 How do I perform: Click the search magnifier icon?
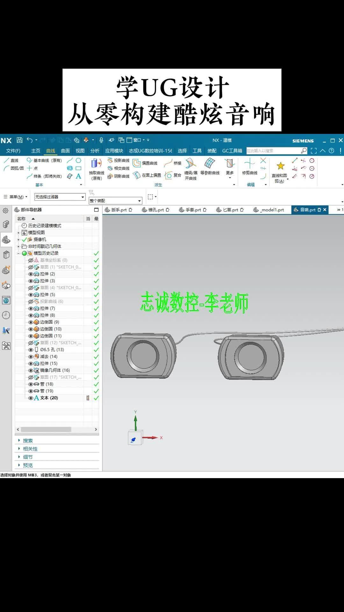click(x=304, y=150)
